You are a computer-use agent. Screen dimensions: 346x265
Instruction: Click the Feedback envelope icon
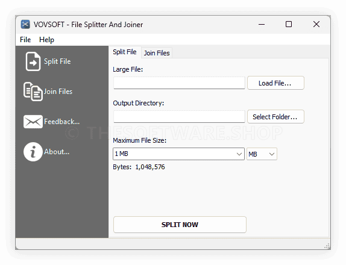click(33, 122)
